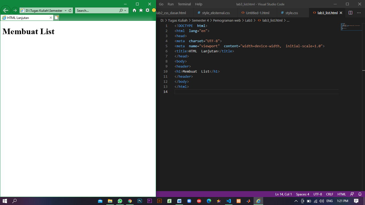
Task: Open XAMPP from the taskbar
Action: [x=239, y=201]
